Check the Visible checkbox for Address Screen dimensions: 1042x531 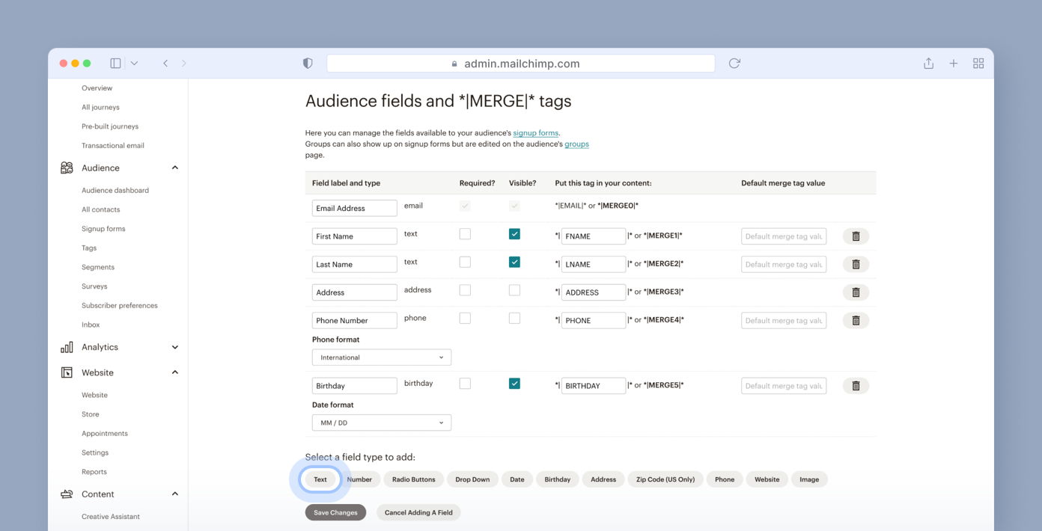(514, 290)
